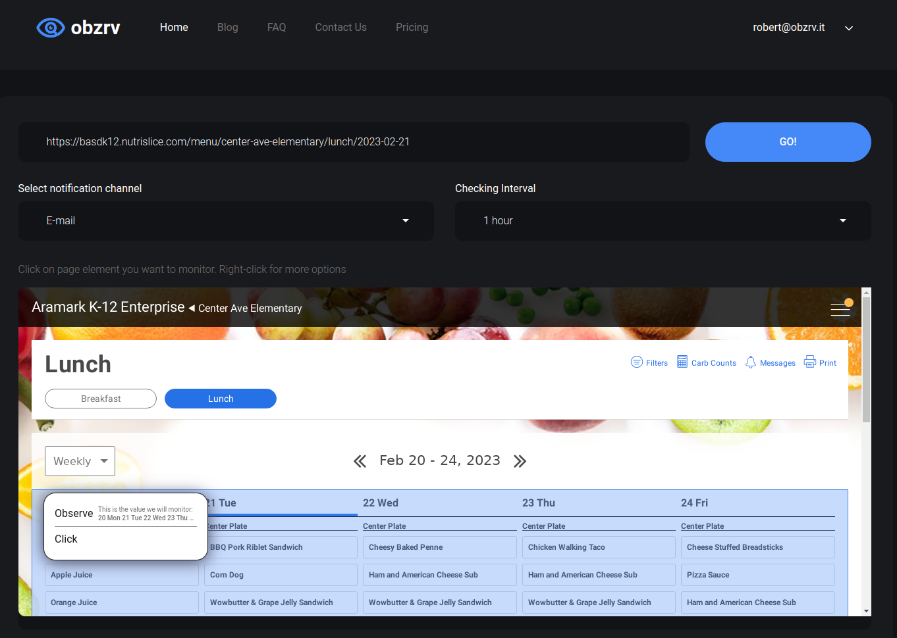Click Cheese Stuffed Breadsticks item

point(758,547)
